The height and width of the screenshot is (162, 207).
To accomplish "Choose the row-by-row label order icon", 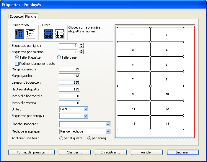I will pos(48,34).
